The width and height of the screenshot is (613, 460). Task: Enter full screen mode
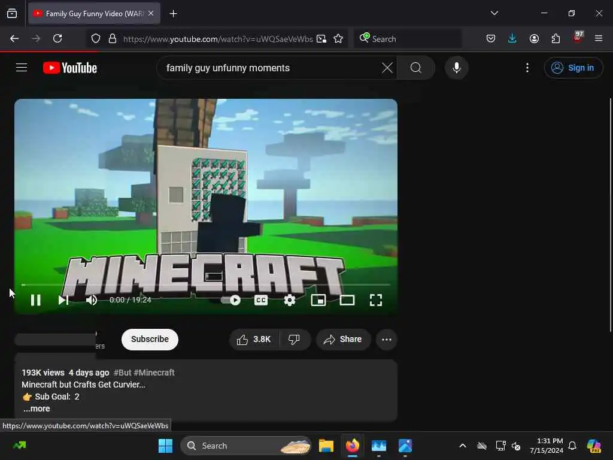(376, 300)
